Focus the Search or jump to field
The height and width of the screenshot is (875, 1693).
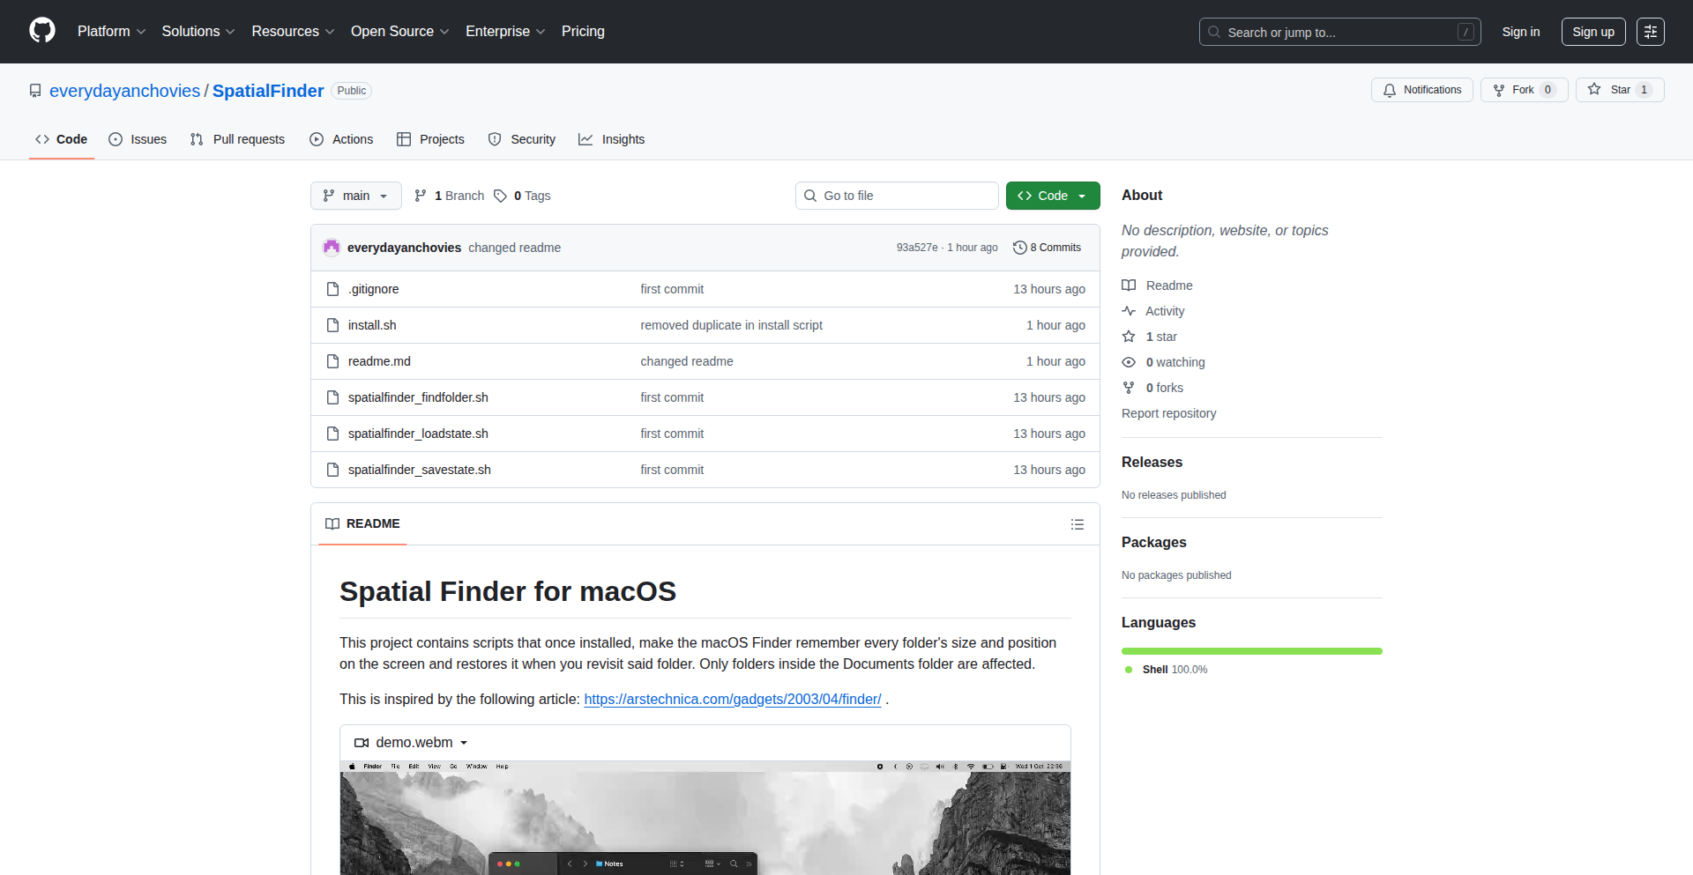1339,32
